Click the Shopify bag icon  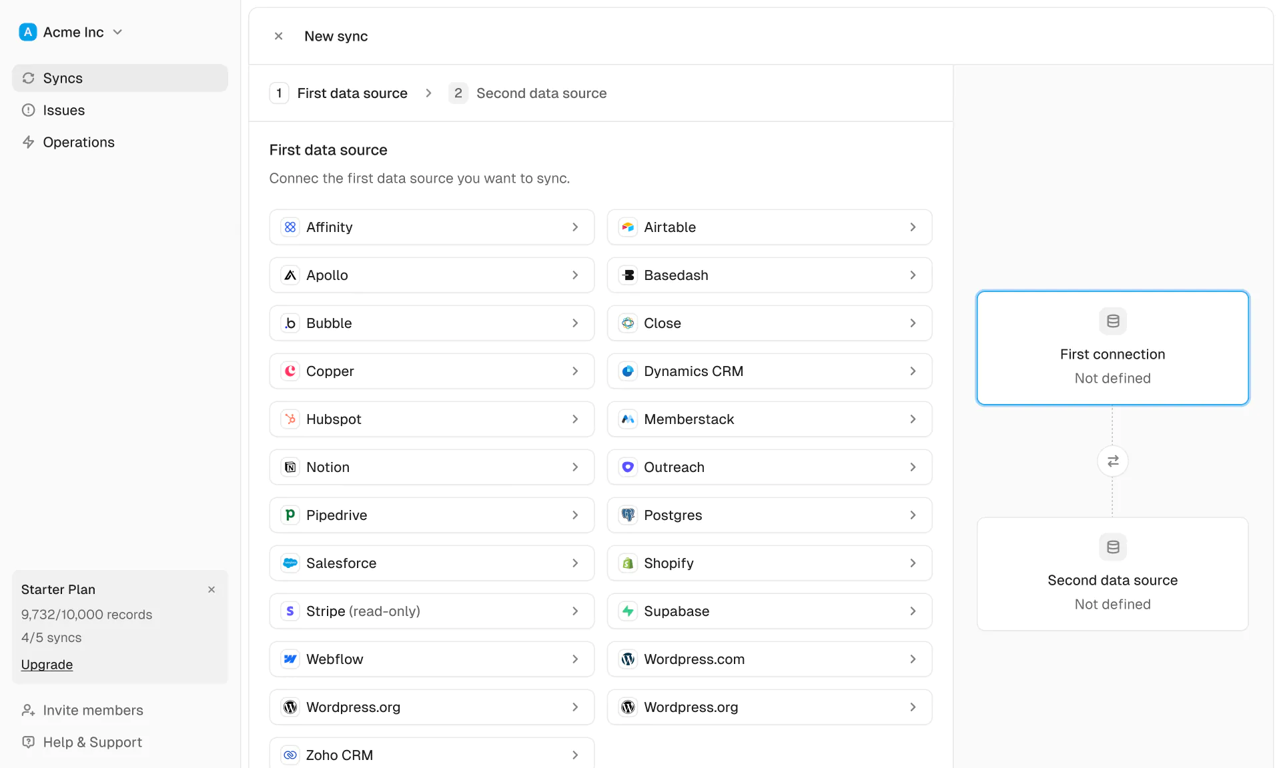click(x=628, y=563)
